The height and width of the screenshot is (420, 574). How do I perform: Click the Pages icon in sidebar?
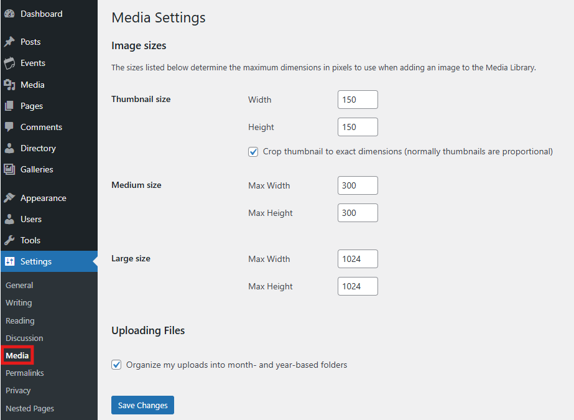pos(9,106)
